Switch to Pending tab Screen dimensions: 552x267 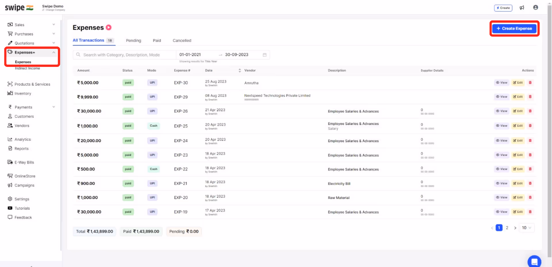tap(133, 40)
